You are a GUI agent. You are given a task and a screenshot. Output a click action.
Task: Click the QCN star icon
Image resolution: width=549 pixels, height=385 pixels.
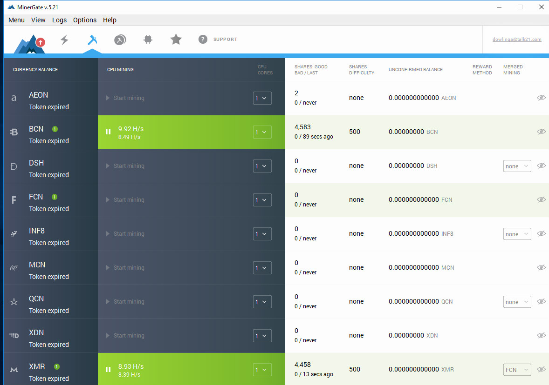(x=14, y=302)
